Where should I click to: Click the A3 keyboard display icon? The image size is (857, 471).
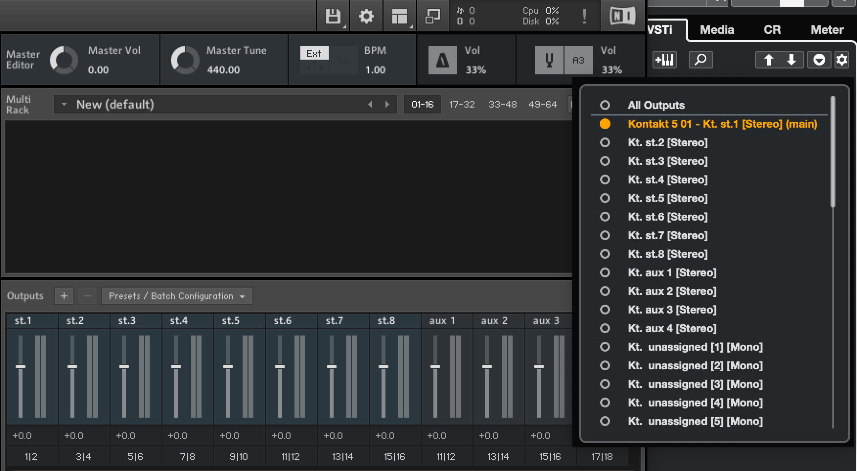click(x=579, y=60)
